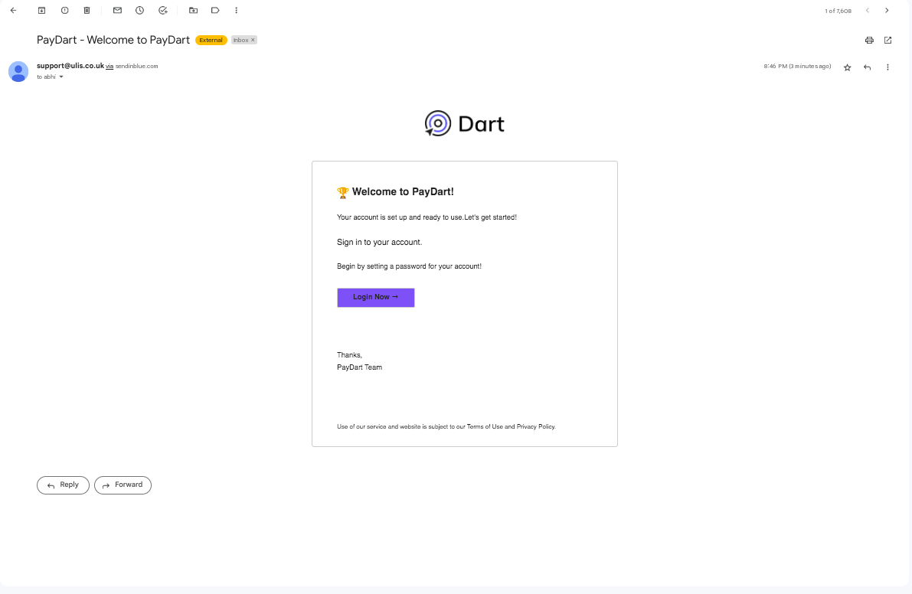Click the Dart logo image

pos(465,124)
